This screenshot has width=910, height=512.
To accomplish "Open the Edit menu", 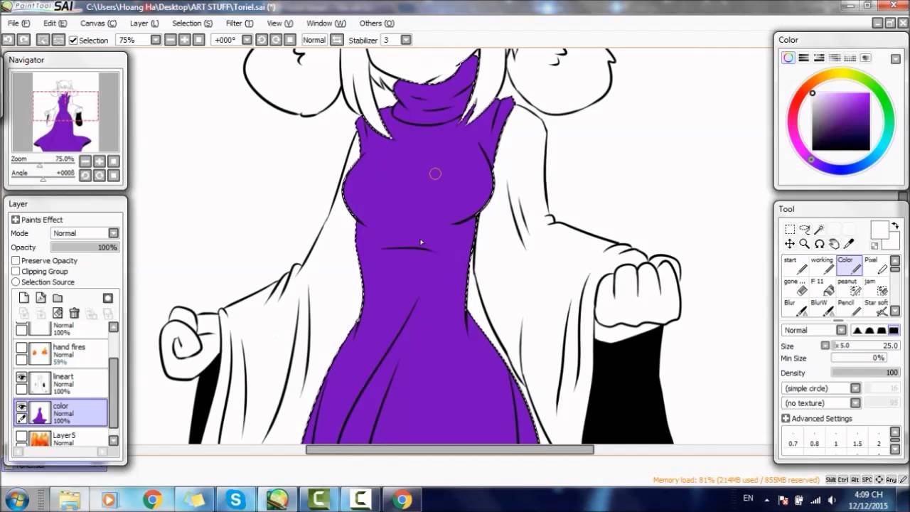I will 55,23.
